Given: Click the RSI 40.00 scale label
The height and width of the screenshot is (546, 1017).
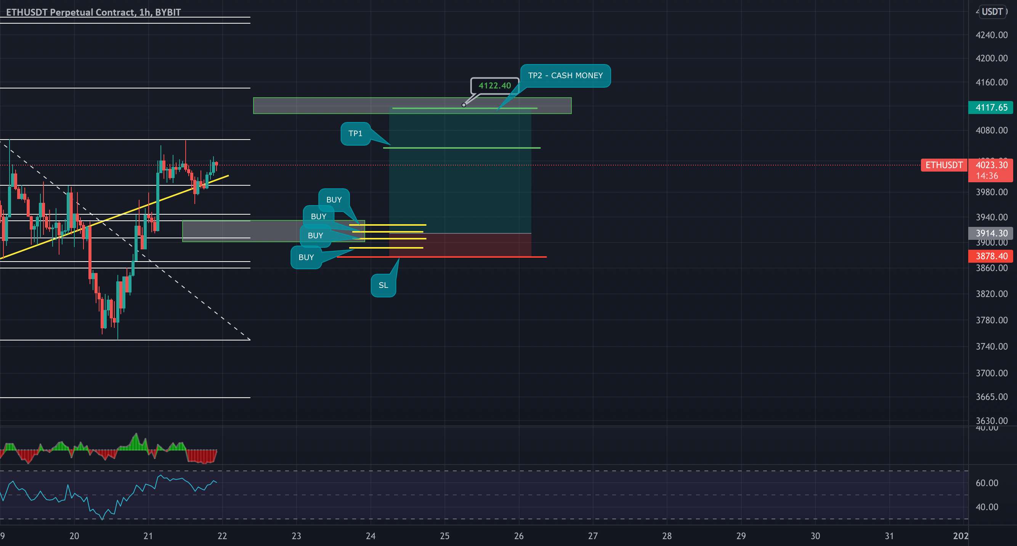Looking at the screenshot, I should (987, 507).
